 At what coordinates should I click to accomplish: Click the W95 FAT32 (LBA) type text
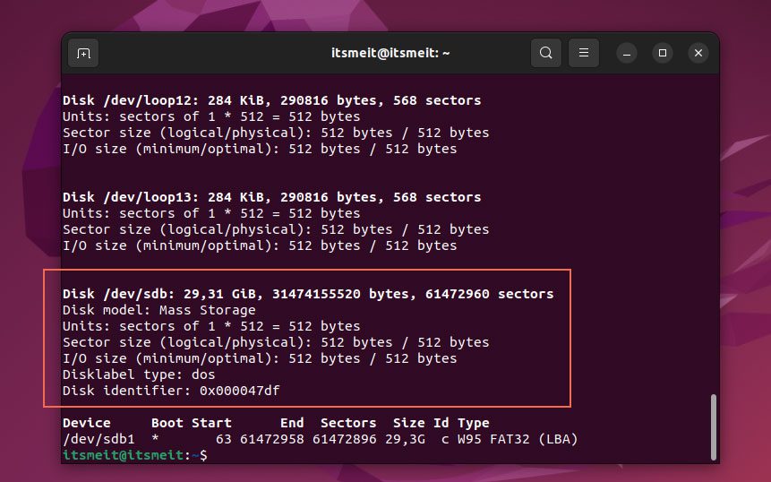[518, 439]
